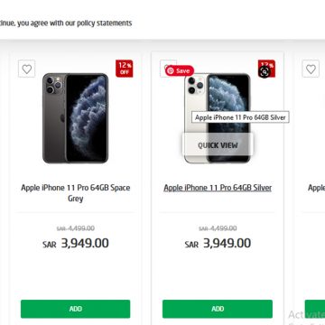Image resolution: width=325 pixels, height=325 pixels.
Task: Click the 12% OFF badge on Space Grey card
Action: click(125, 69)
